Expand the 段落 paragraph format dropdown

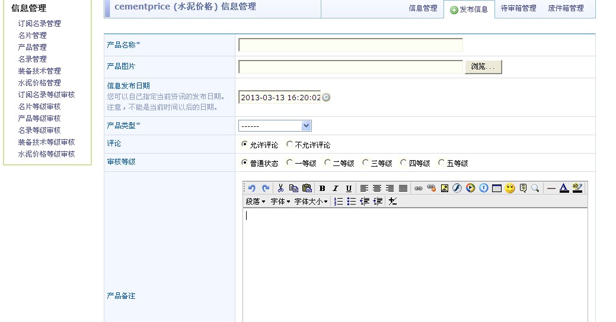(x=256, y=202)
